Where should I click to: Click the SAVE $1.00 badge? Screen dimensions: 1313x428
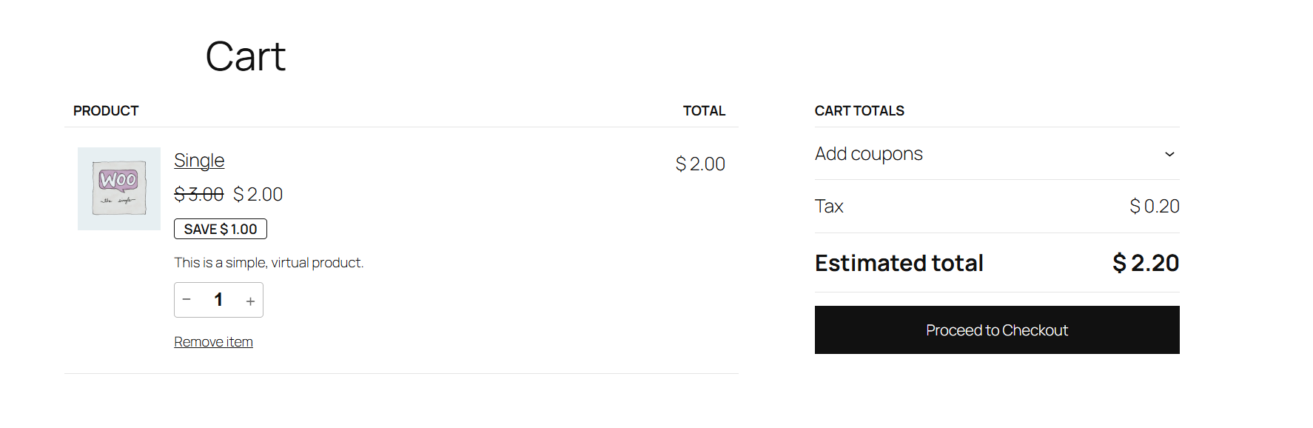(x=220, y=229)
